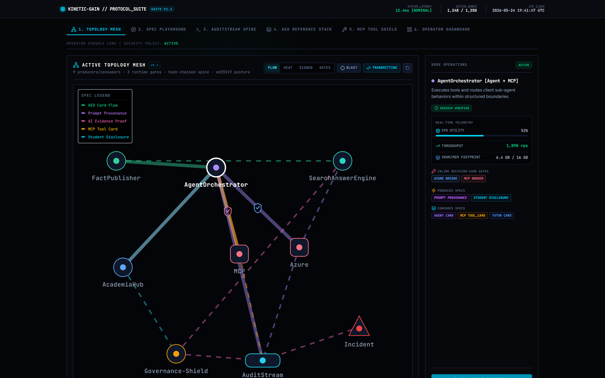Select SIGNED view mode

click(306, 68)
